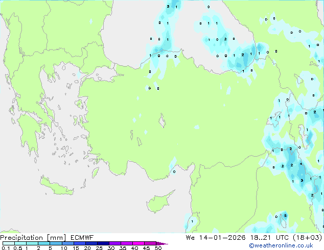The width and height of the screenshot is (324, 250).
Task: Open the weatheronline.co.uk copyright link
Action: pos(281,245)
